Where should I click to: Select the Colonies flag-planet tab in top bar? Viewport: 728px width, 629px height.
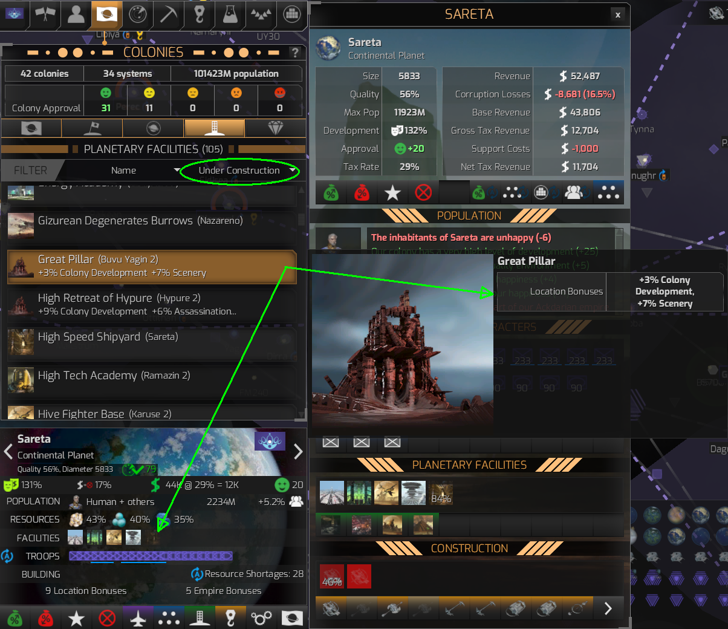106,14
